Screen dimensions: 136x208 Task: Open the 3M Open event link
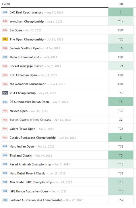click(16, 30)
